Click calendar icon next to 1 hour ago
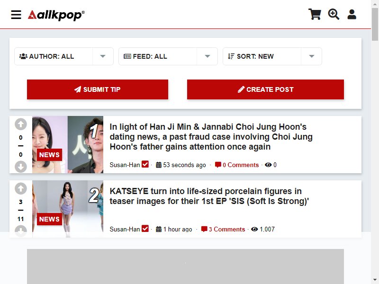 tap(159, 229)
